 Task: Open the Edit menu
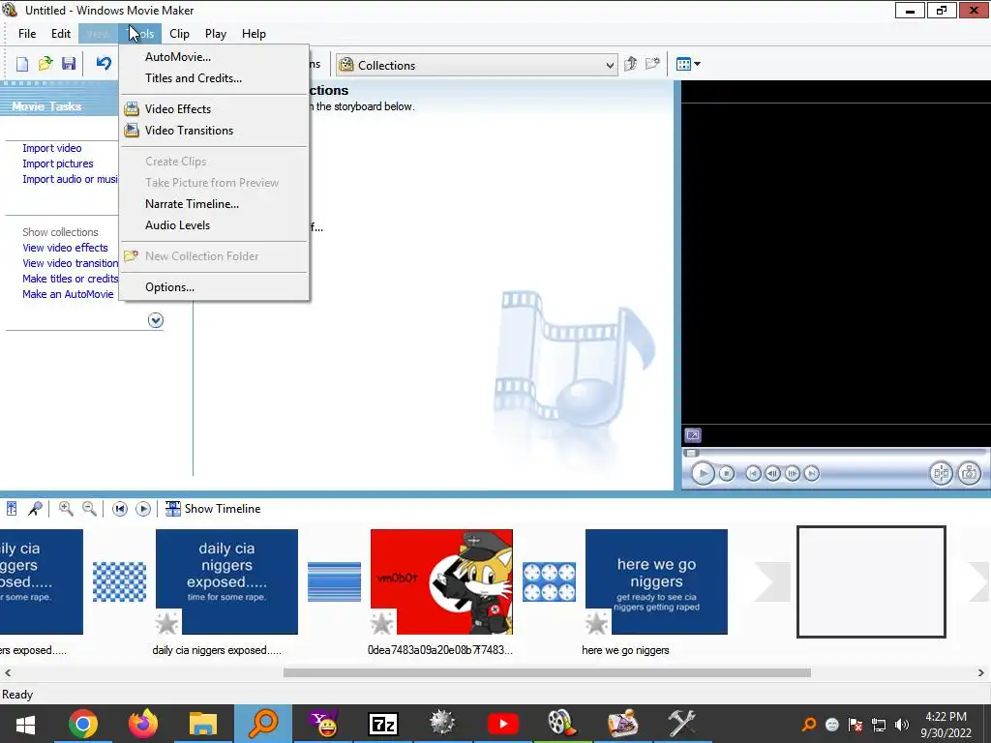tap(61, 34)
